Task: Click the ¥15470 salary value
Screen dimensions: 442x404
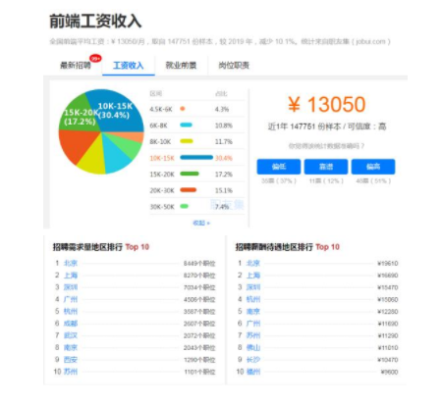Action: point(388,287)
